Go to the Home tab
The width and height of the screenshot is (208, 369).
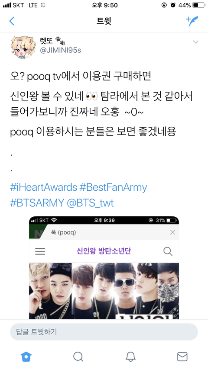pos(26,357)
